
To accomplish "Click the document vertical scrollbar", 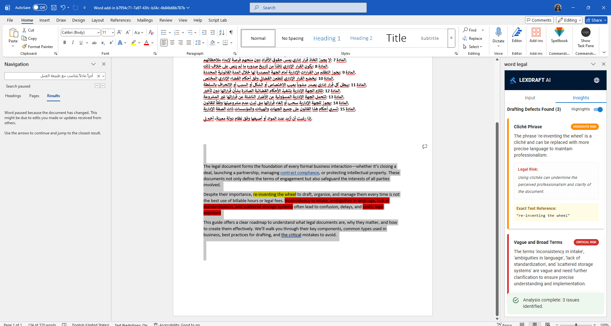I will [x=497, y=219].
